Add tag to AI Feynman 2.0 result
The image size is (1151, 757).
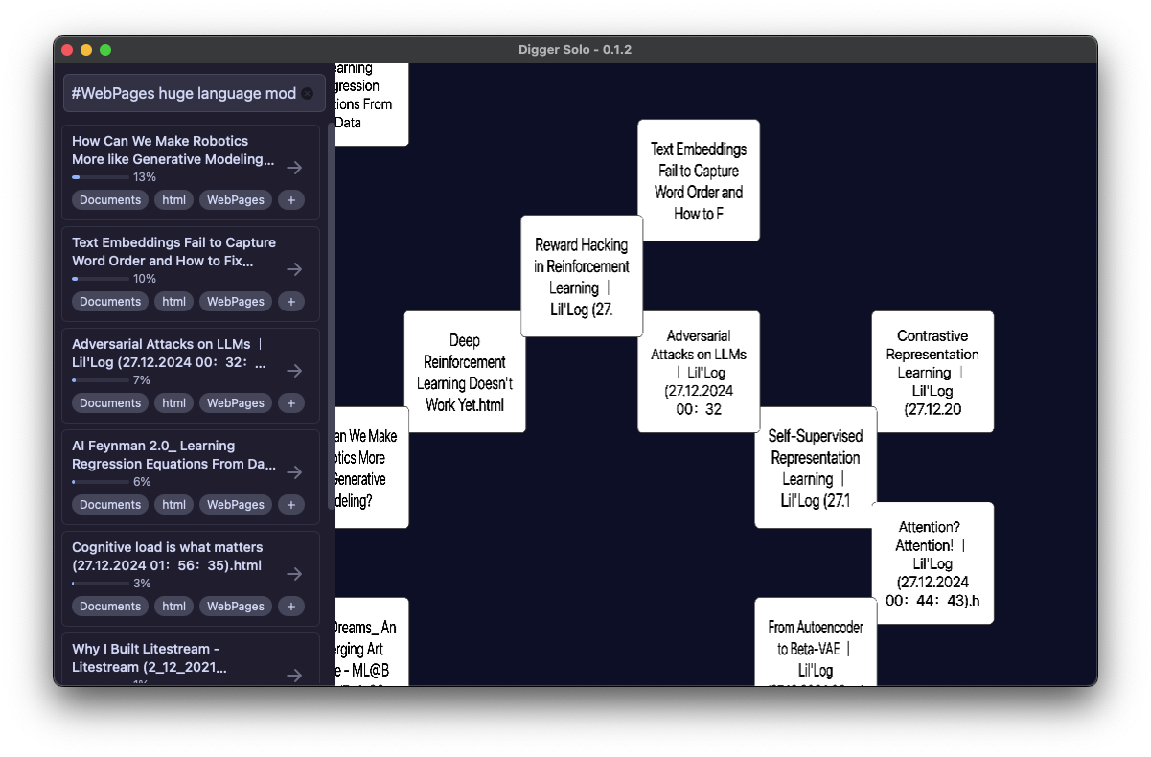click(x=291, y=505)
